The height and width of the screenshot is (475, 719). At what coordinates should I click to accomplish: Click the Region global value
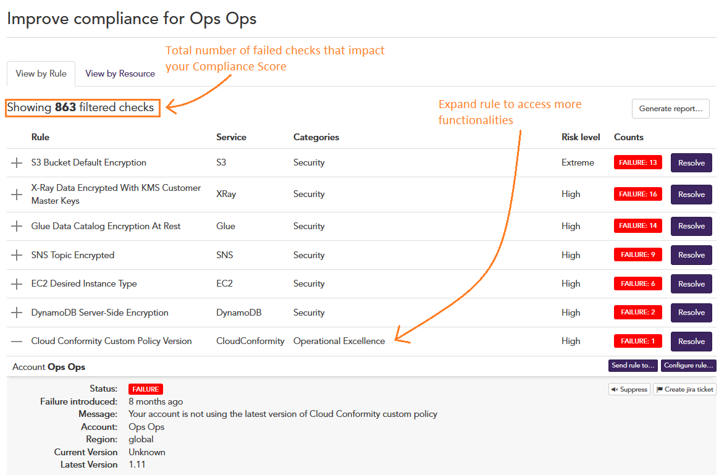pyautogui.click(x=141, y=439)
